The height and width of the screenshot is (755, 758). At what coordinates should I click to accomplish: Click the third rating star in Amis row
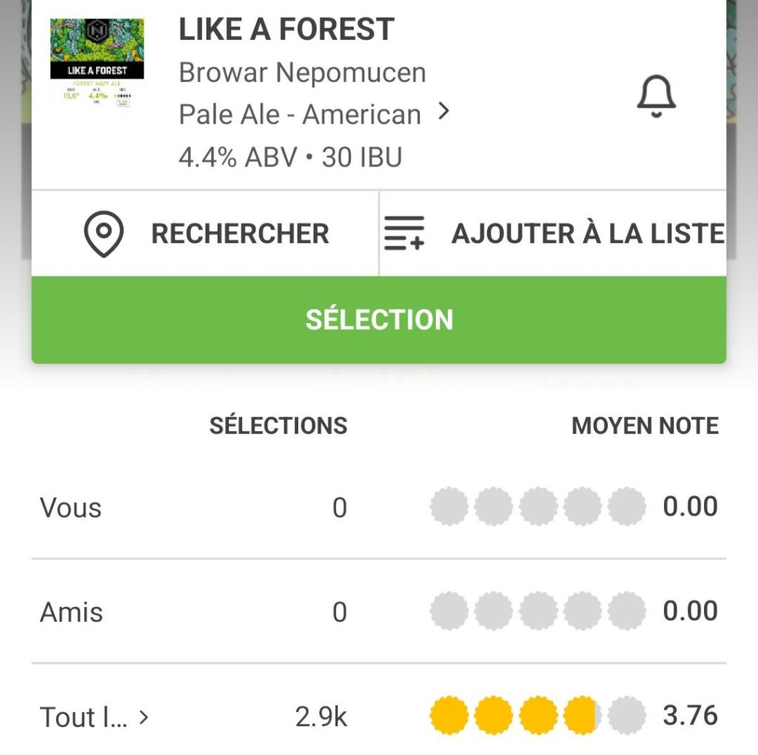coord(537,612)
